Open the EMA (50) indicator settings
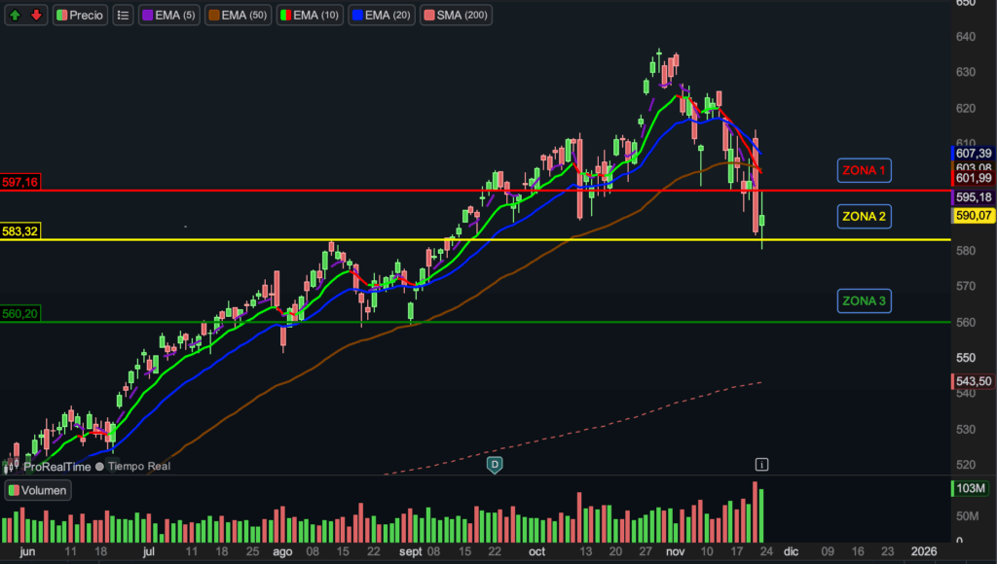Viewport: 997px width, 564px height. (x=237, y=15)
